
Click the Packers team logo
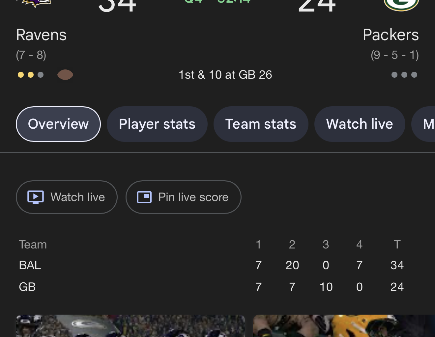pyautogui.click(x=401, y=4)
